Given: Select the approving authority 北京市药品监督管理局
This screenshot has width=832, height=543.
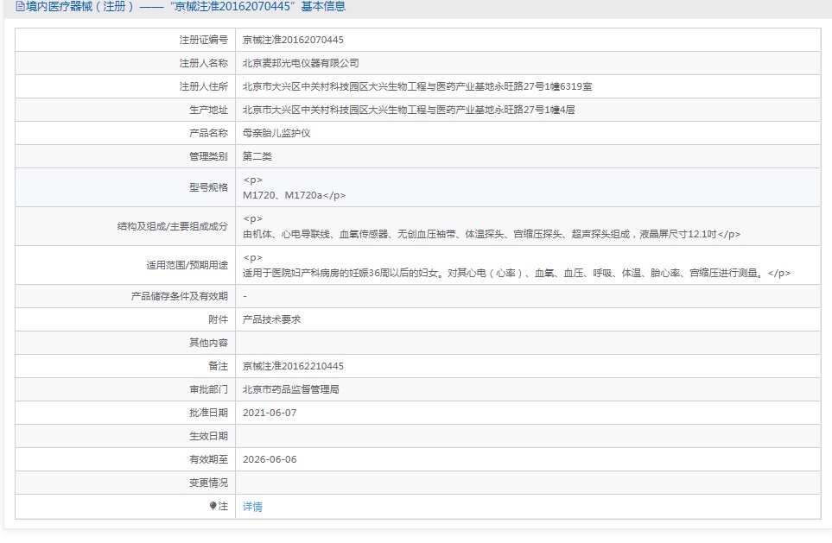Looking at the screenshot, I should (x=291, y=389).
